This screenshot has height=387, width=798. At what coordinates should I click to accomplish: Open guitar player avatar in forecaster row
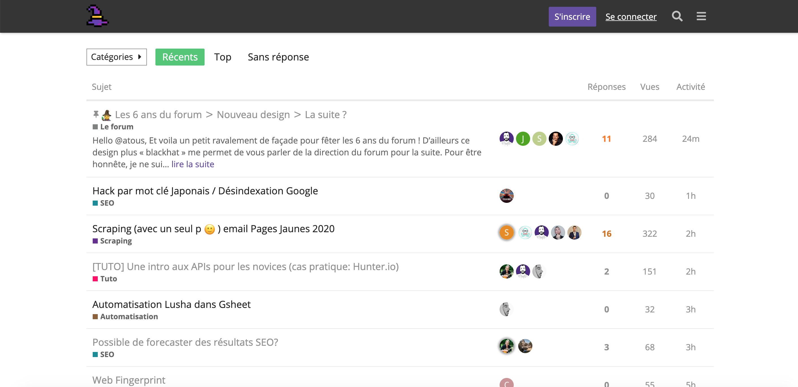[506, 346]
